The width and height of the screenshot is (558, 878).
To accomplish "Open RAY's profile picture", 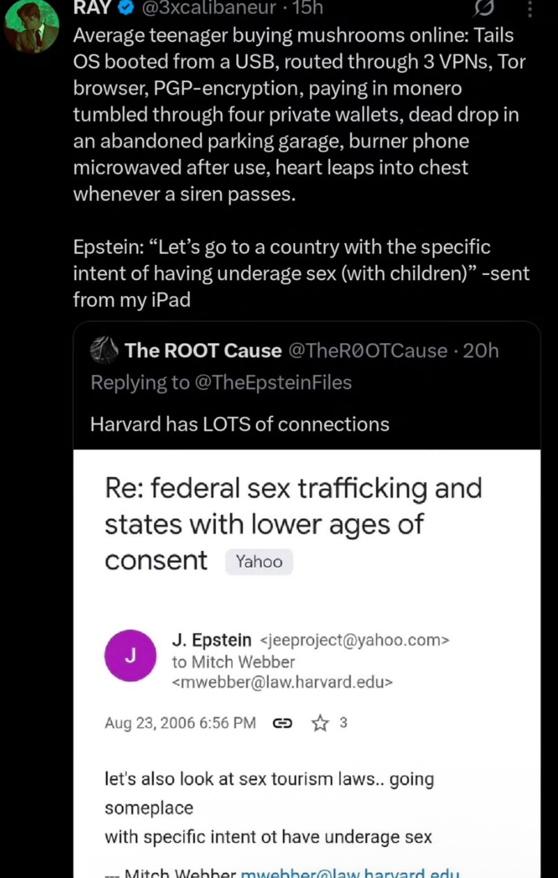I will [x=31, y=26].
